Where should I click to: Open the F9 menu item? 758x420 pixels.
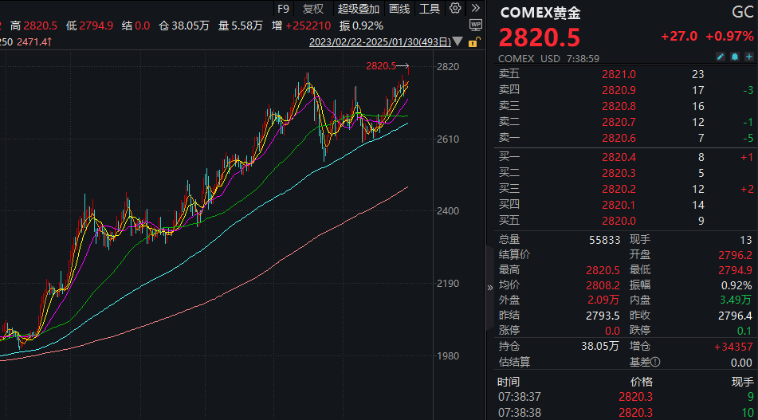(x=283, y=9)
